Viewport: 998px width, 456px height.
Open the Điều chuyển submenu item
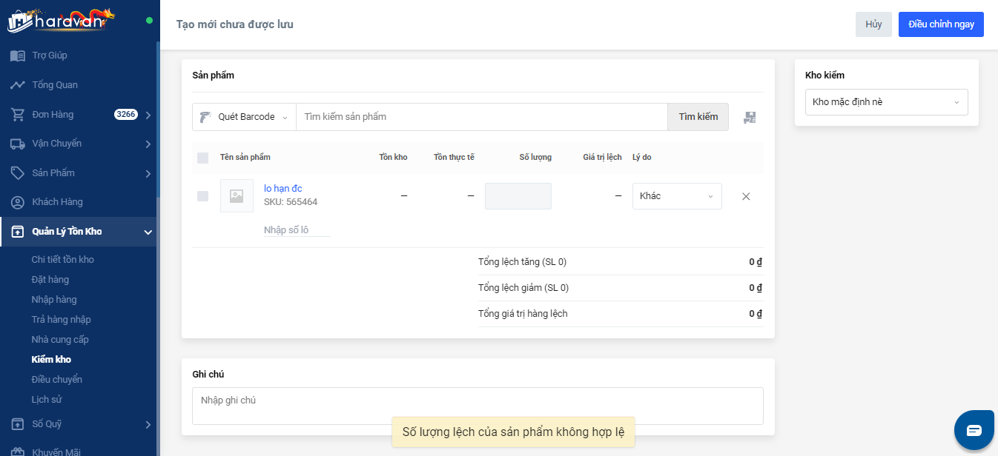[x=56, y=380]
